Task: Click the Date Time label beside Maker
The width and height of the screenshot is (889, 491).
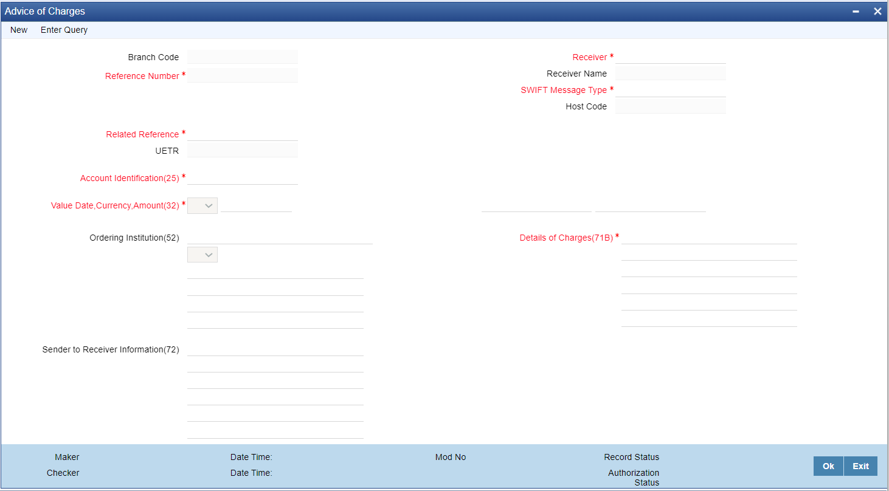Action: point(251,457)
